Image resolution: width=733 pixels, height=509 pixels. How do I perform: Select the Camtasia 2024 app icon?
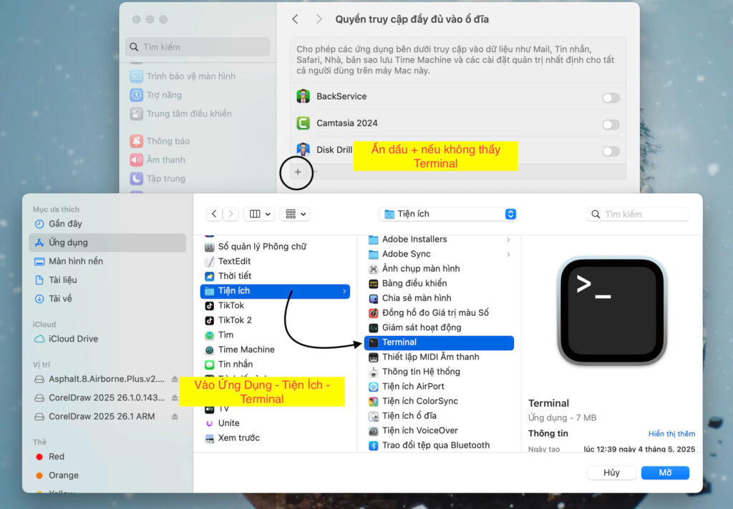[x=304, y=123]
